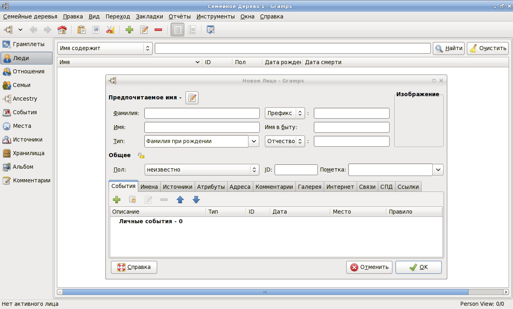The image size is (513, 309).
Task: Edit selected person toolbar icon
Action: [144, 30]
